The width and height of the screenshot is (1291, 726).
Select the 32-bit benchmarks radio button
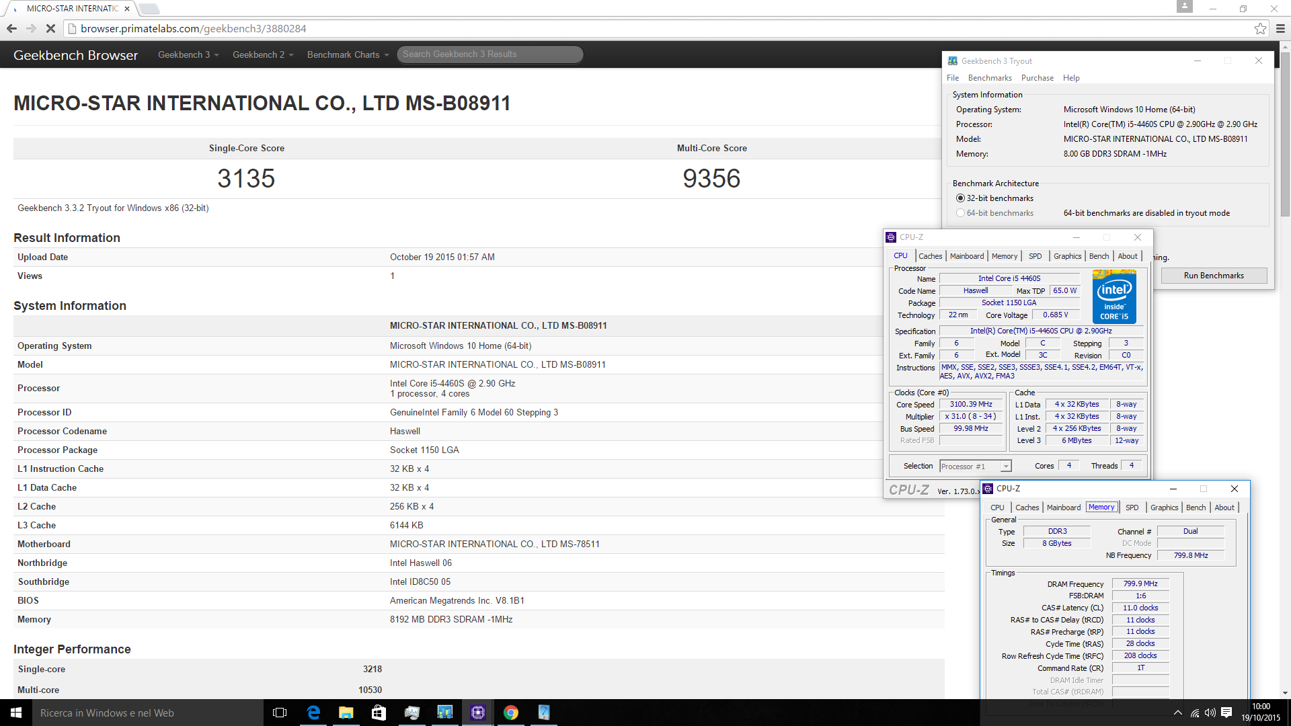coord(960,198)
